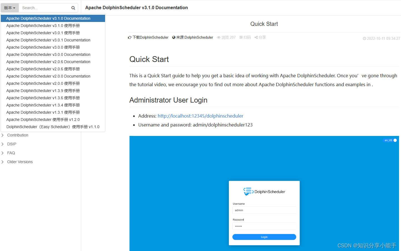401x251 pixels.
Task: Select Apache DolphinScheduler v3.0.1 使用手册
Action: [x=53, y=33]
